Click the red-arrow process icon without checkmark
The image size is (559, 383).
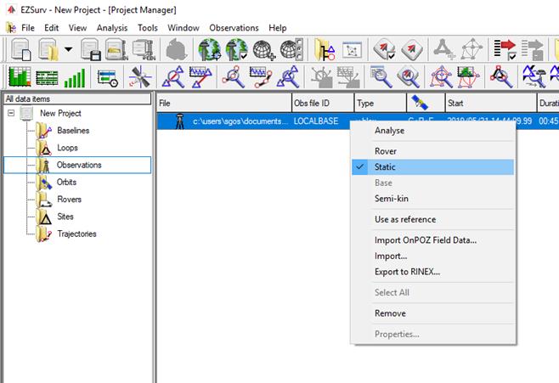click(x=412, y=49)
